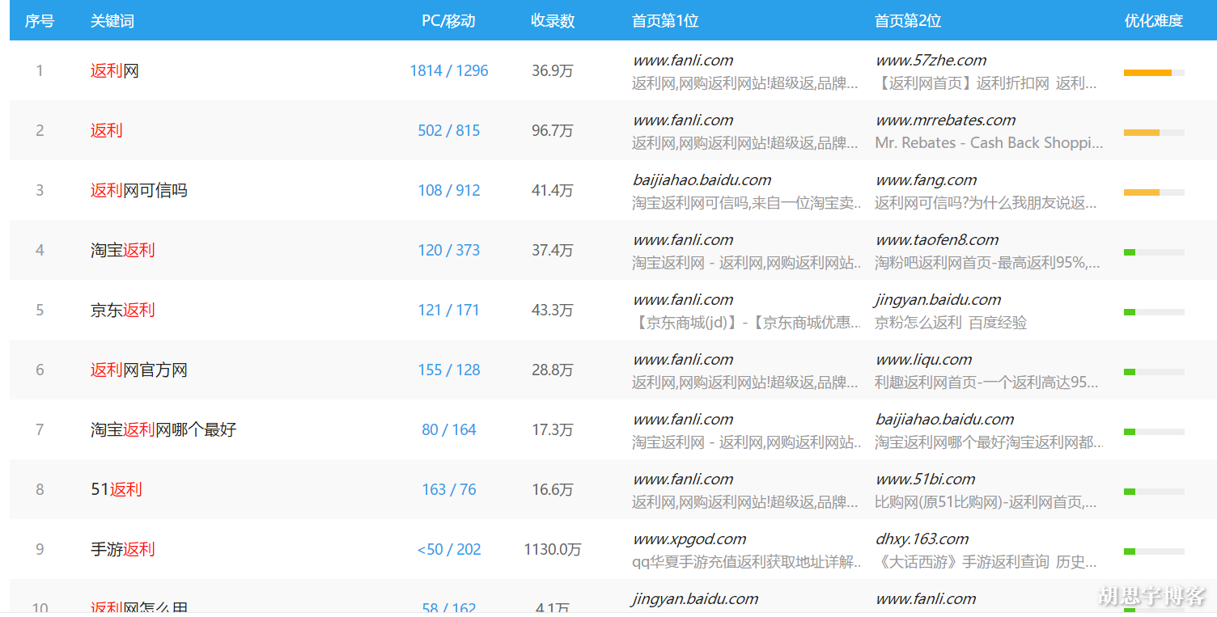Select the 16.6万 indexed count cell
The image size is (1217, 617).
553,490
